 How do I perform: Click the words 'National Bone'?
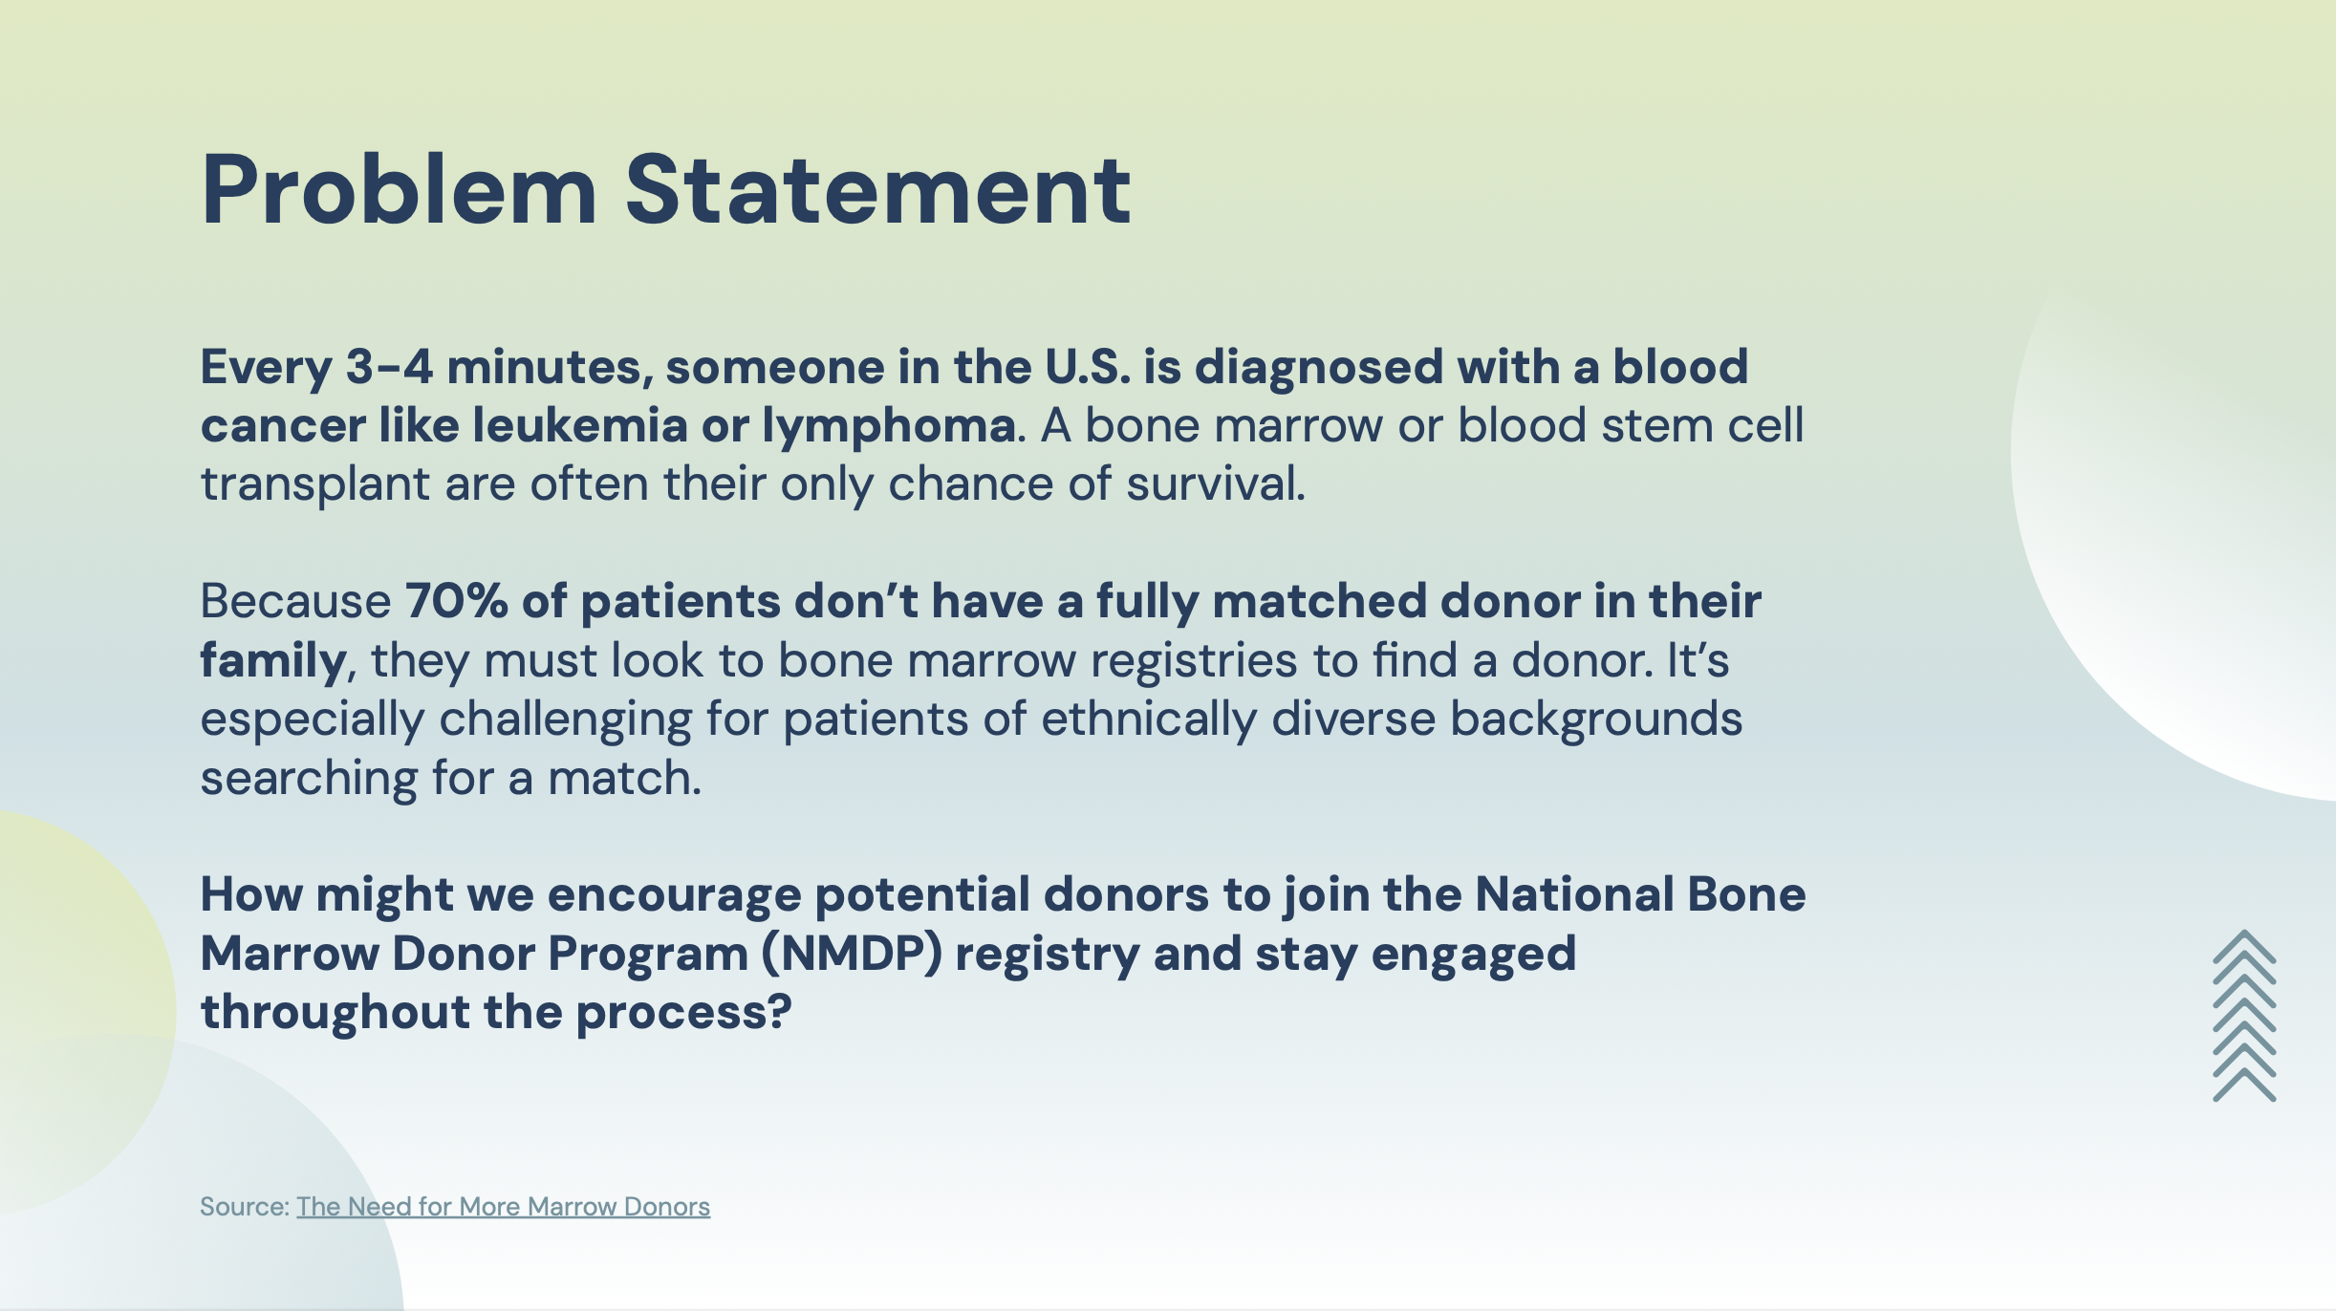[x=1640, y=895]
